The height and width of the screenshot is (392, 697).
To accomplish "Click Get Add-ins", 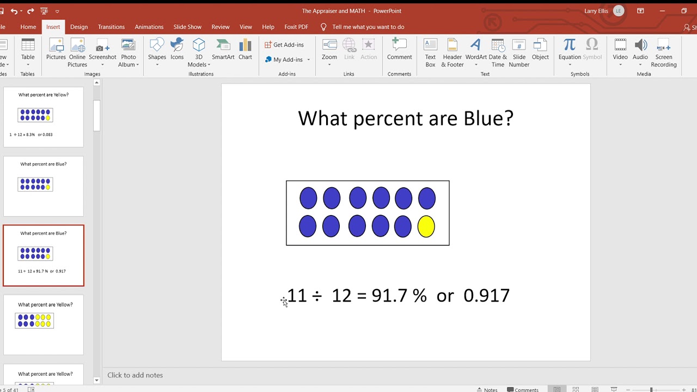I will (x=284, y=45).
